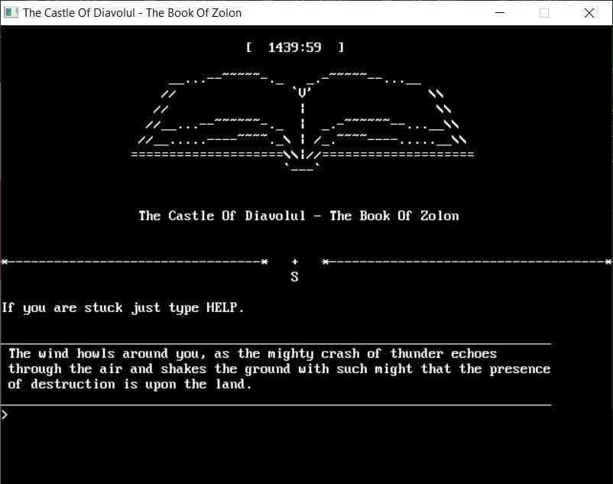Viewport: 613px width, 484px height.
Task: Click the 1439:59 countdown timer
Action: (x=295, y=47)
